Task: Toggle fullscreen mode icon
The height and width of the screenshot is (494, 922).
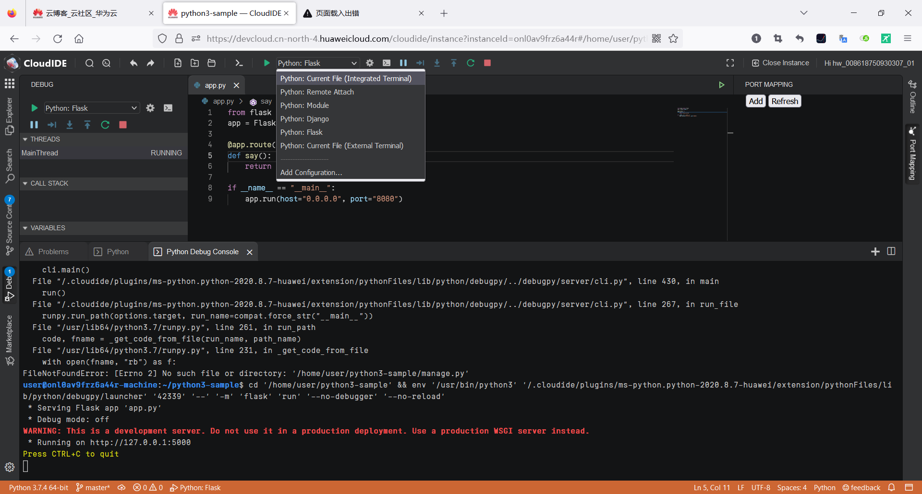Action: click(730, 63)
